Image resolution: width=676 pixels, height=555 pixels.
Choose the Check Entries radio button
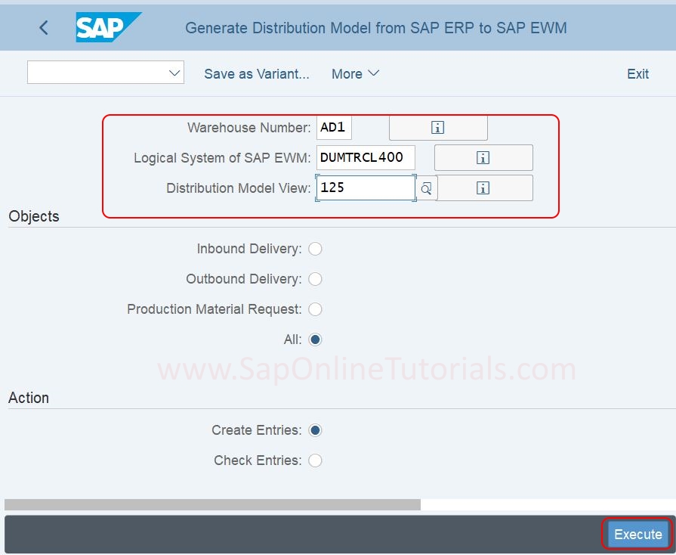315,460
